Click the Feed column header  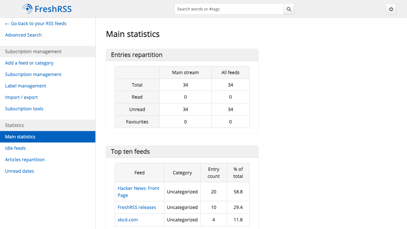coord(140,173)
